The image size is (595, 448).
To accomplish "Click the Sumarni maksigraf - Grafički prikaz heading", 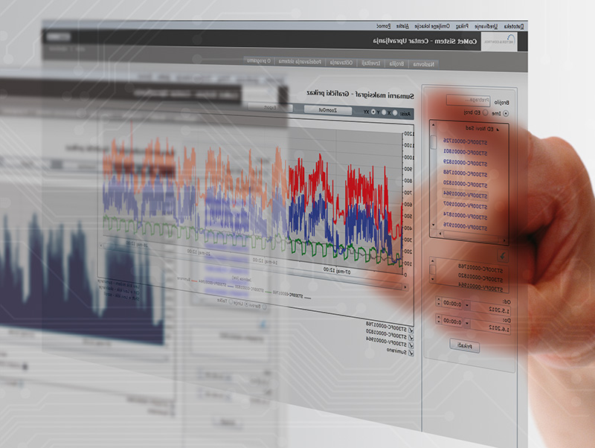I will coord(360,95).
